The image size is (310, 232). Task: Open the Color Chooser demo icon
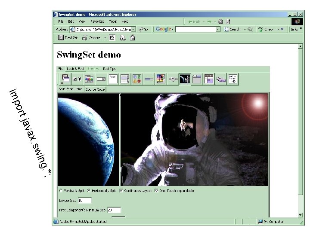89,79
